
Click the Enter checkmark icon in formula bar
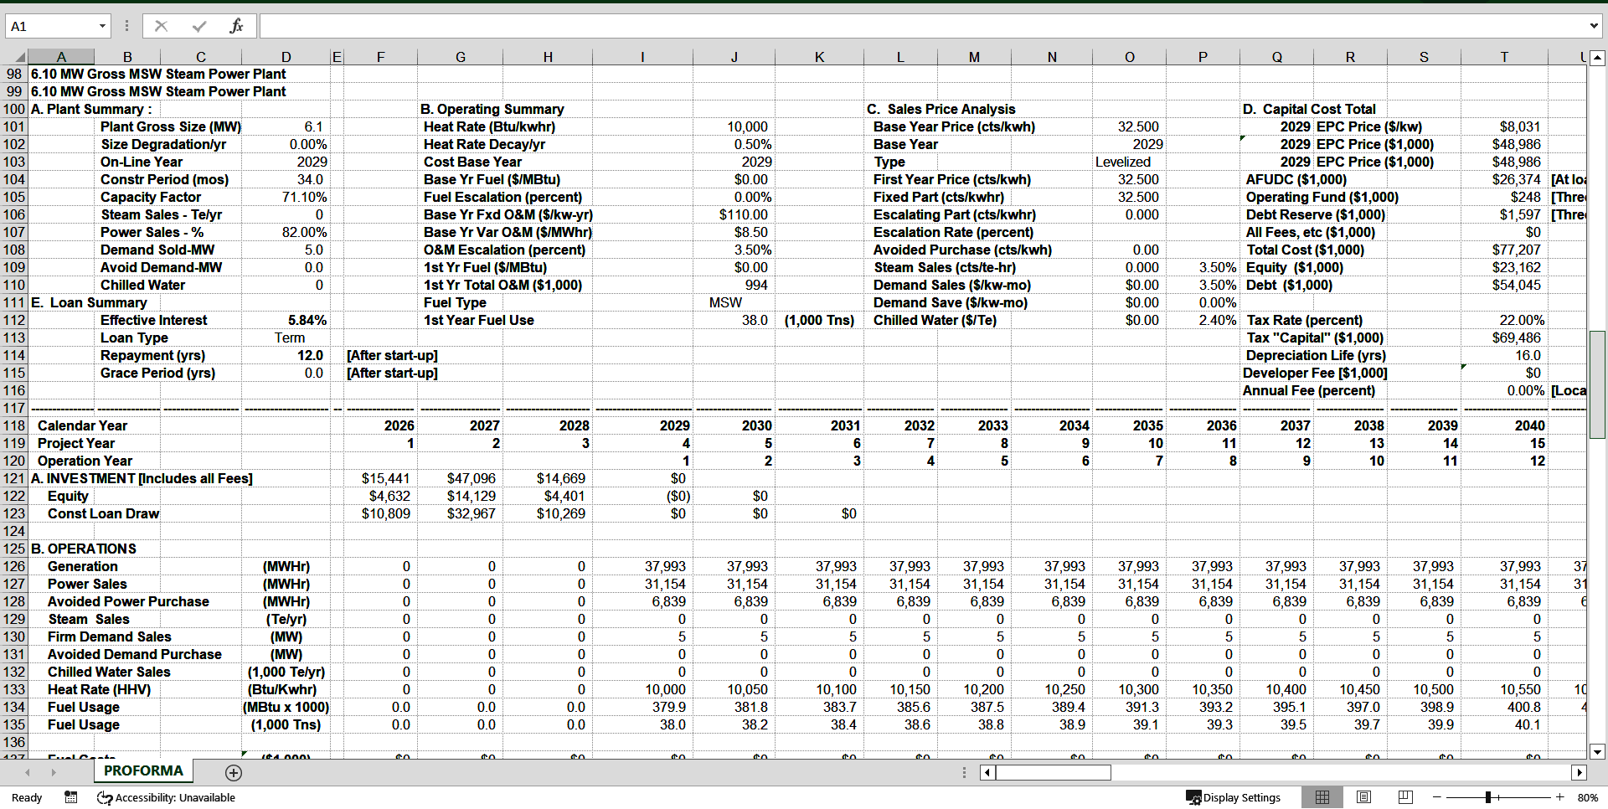click(198, 25)
